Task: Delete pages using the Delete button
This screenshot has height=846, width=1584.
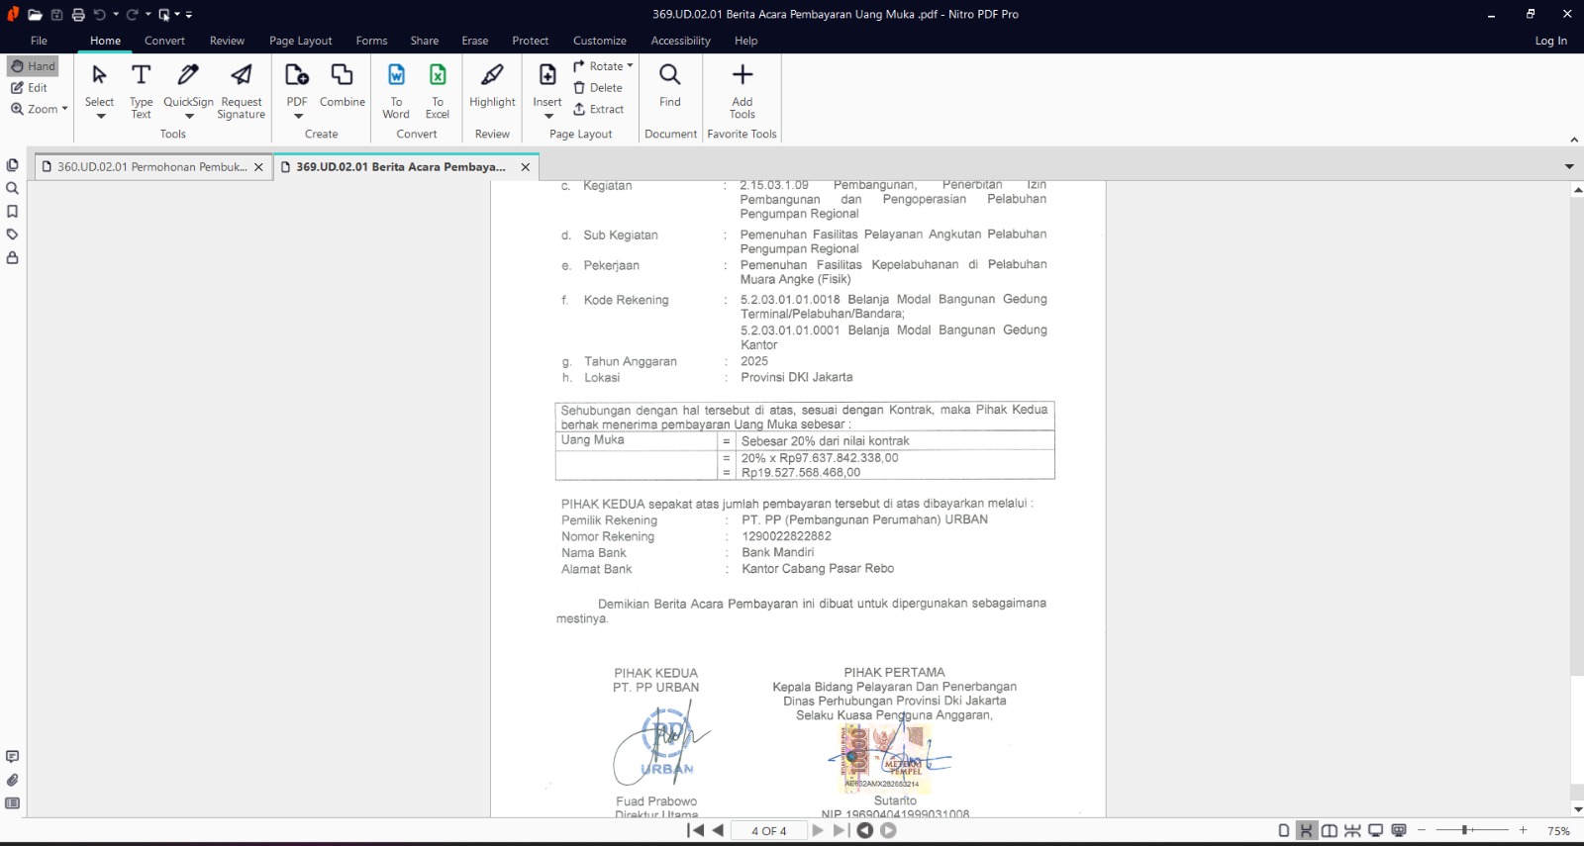Action: 598,88
